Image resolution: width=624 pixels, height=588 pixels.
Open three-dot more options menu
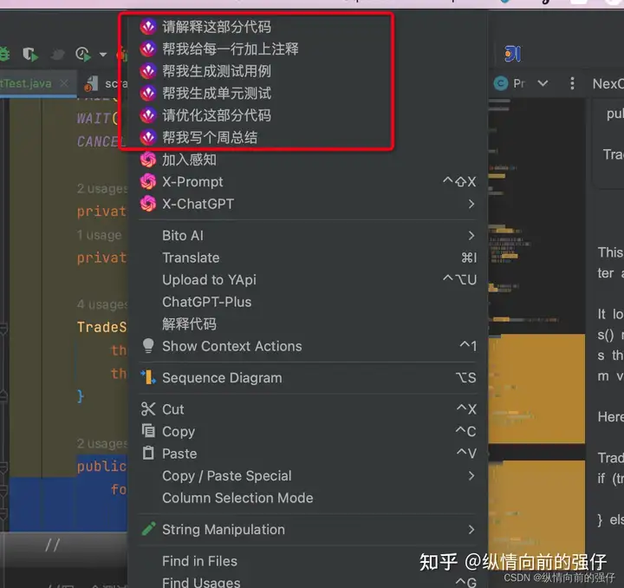pyautogui.click(x=572, y=83)
